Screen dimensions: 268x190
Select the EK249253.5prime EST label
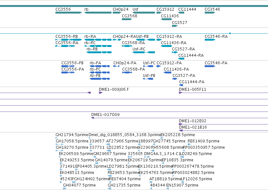point(77,160)
